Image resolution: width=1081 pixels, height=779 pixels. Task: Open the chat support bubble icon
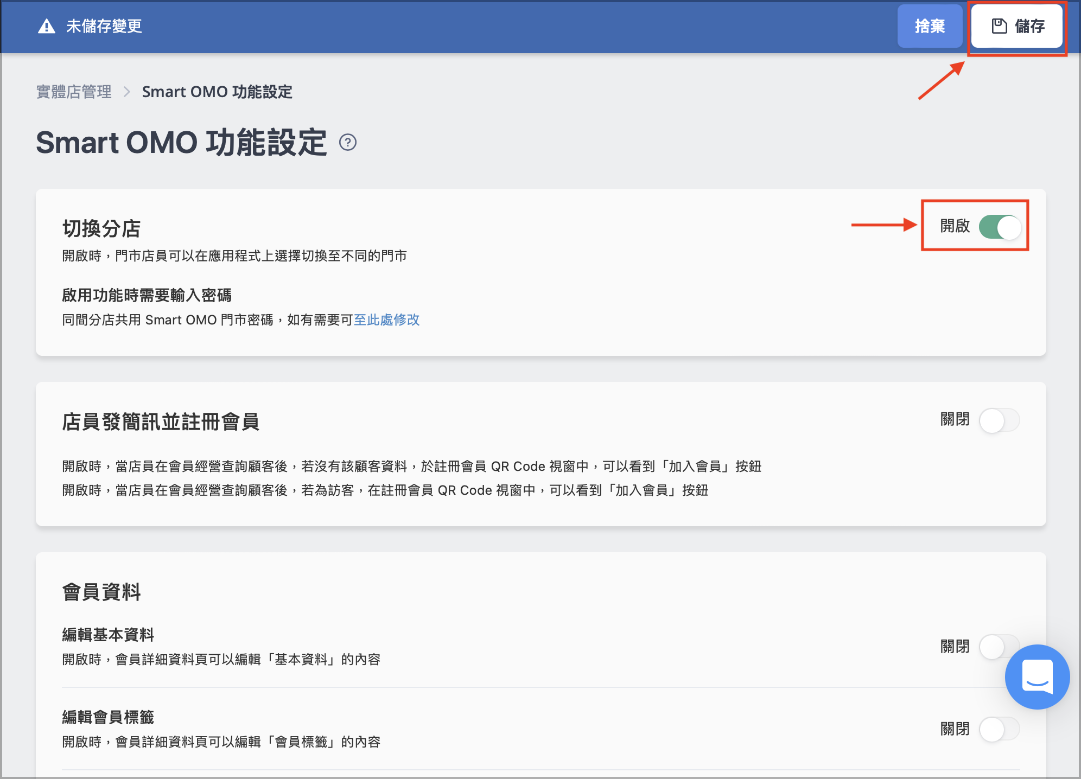(1037, 676)
